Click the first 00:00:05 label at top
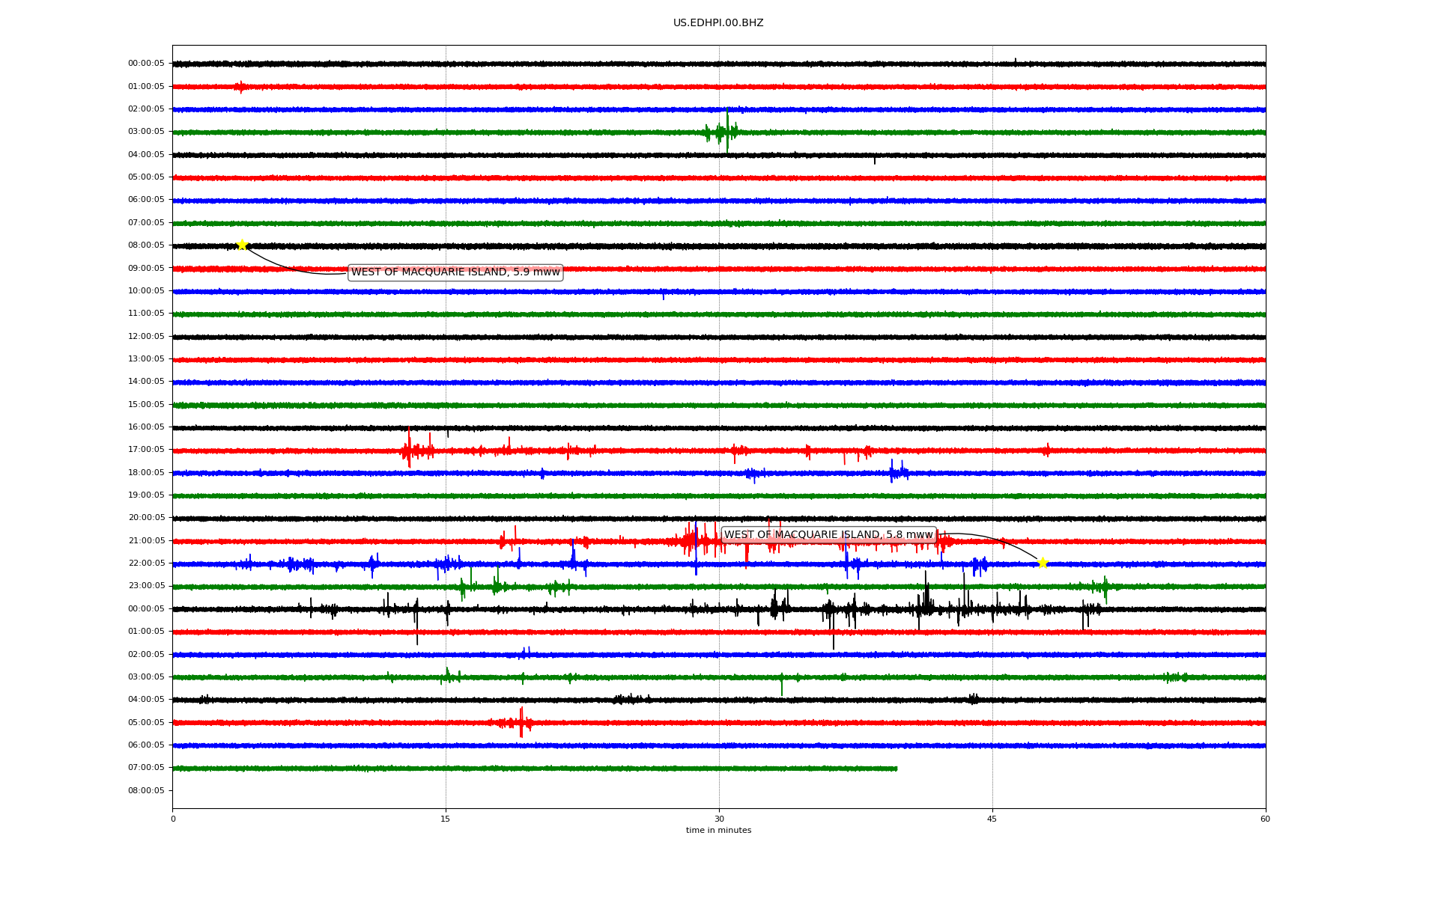 point(146,64)
